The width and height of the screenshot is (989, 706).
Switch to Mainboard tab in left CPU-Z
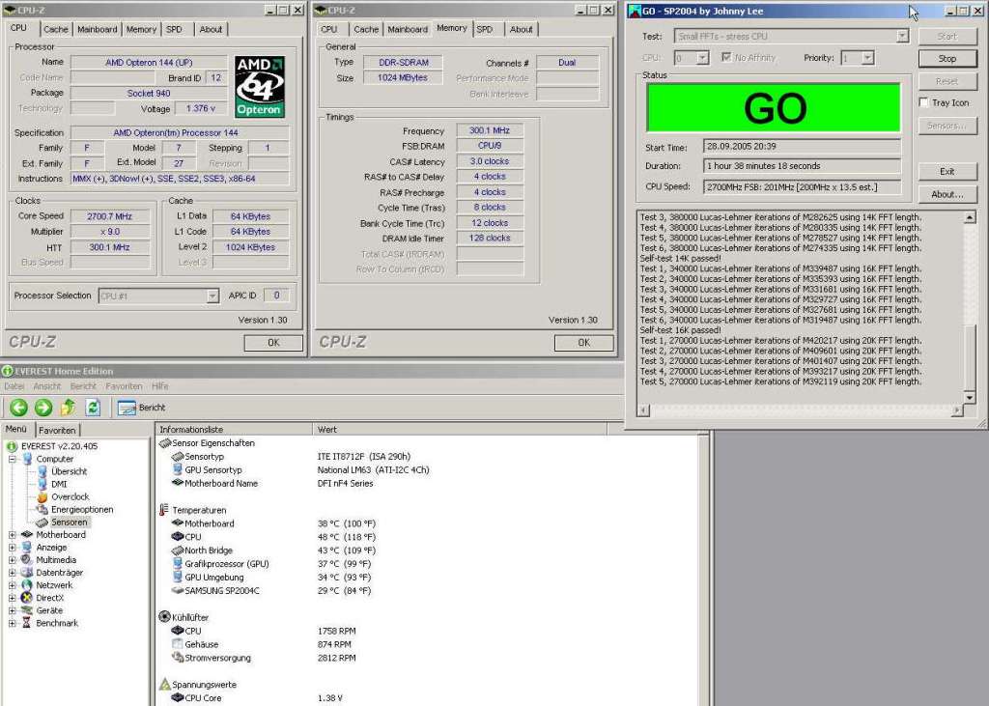(98, 30)
